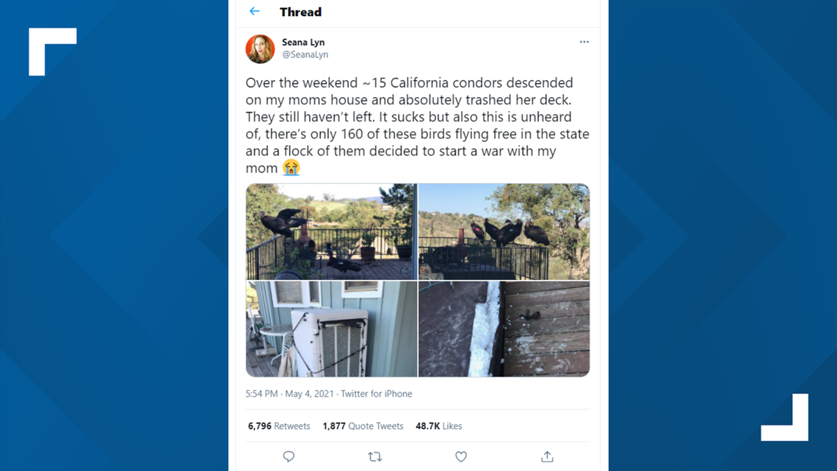837x471 pixels.
Task: Click the Twitter for iPhone source label
Action: click(376, 393)
